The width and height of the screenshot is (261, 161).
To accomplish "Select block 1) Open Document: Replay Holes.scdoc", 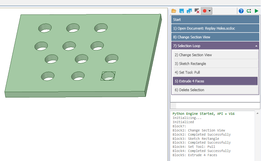I will [215, 28].
